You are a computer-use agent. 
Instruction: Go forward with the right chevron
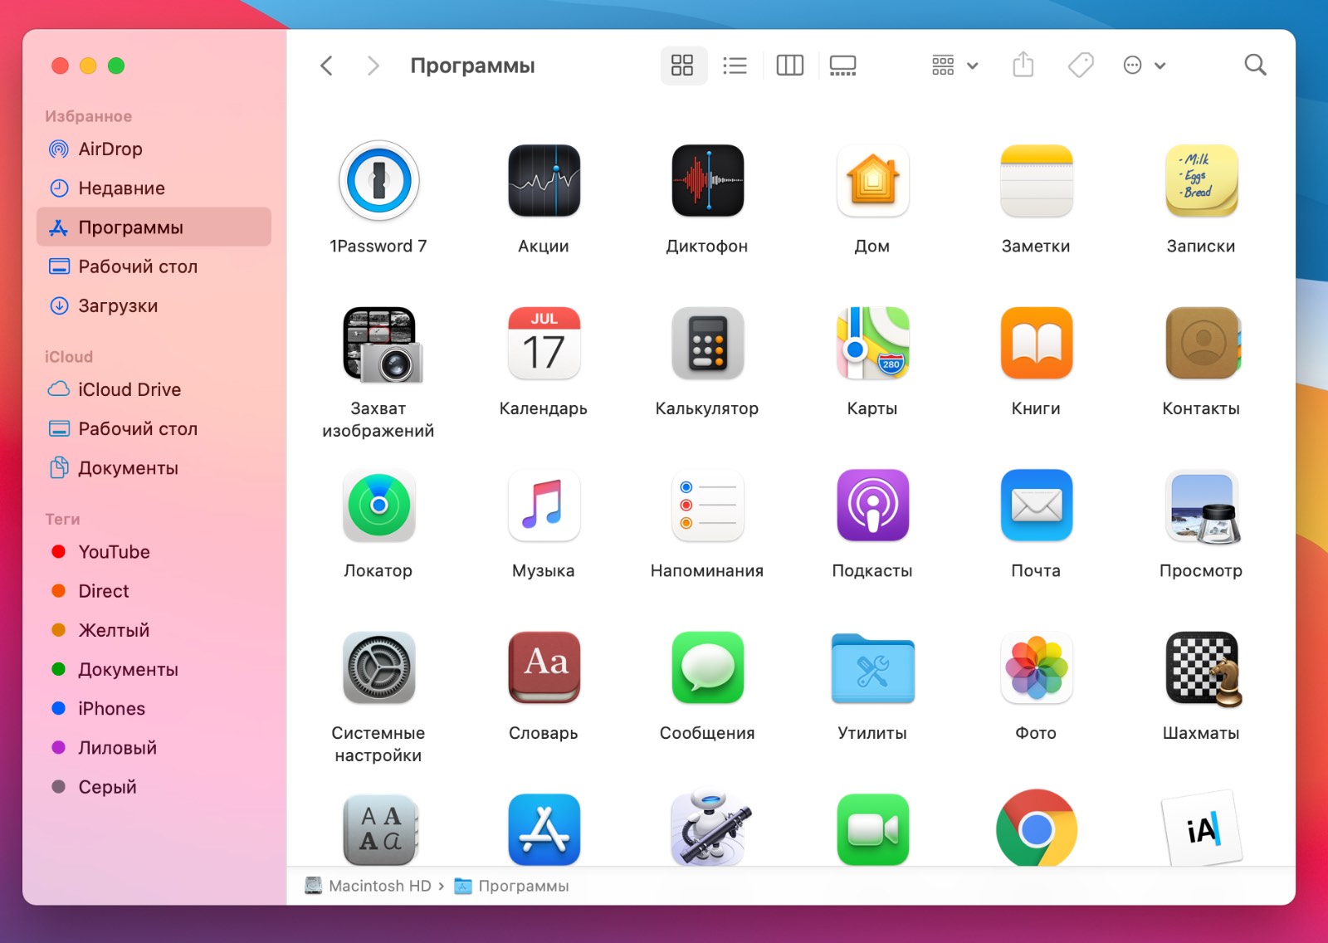pyautogui.click(x=373, y=66)
